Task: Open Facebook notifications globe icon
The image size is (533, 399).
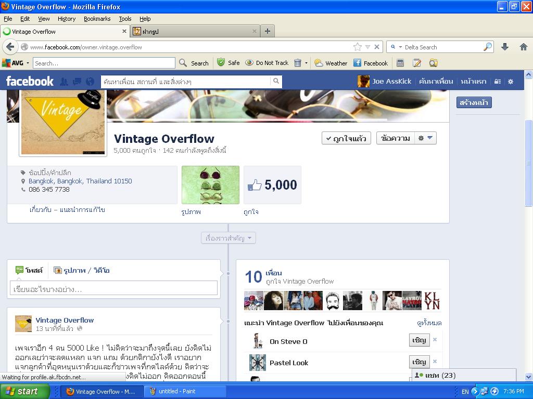Action: (x=90, y=82)
